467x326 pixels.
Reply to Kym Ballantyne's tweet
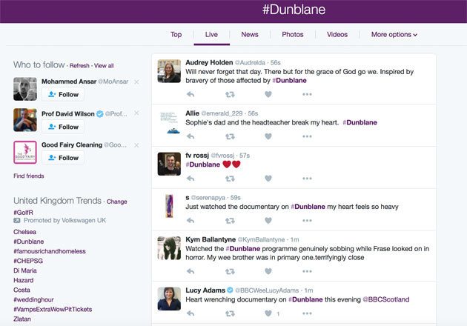coord(191,271)
